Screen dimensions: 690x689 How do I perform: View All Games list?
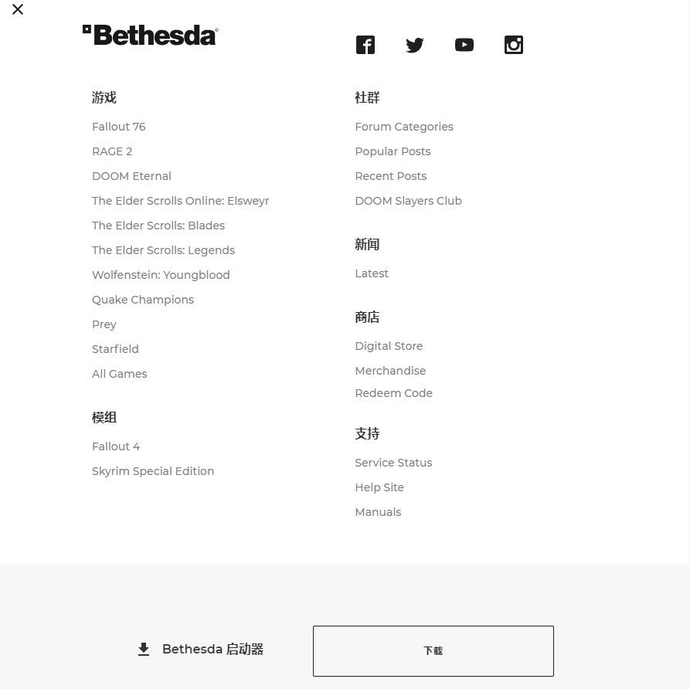pyautogui.click(x=120, y=374)
